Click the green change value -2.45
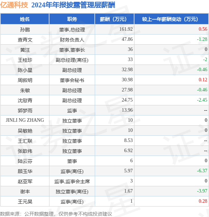The width and height of the screenshot is (209, 217). [202, 100]
